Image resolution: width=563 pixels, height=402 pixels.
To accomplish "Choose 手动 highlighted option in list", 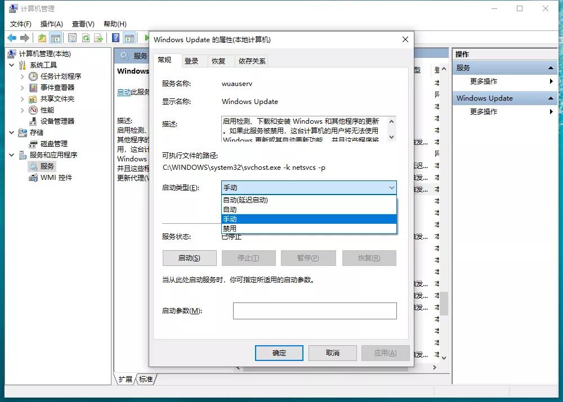I will click(x=309, y=219).
